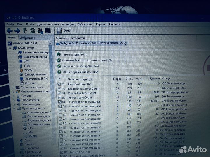This screenshot has width=210, height=157.
Task: Click the Датчики sensor icon
Action: 22,83
